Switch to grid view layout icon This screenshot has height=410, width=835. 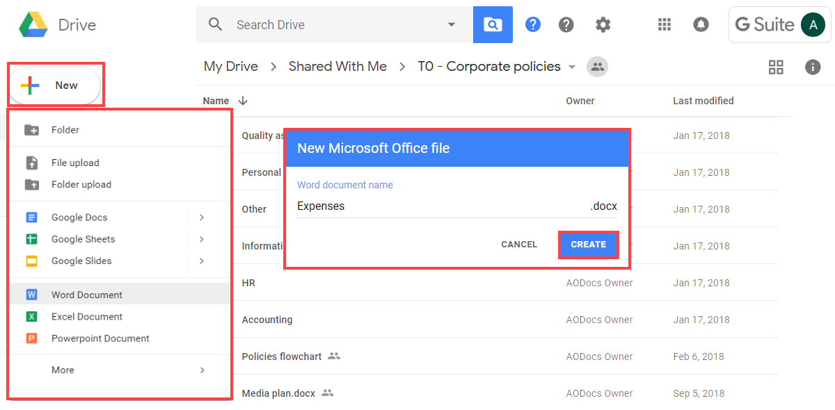click(776, 67)
